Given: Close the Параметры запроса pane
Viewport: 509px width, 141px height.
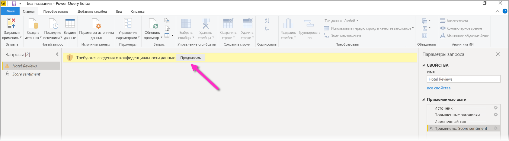Looking at the screenshot, I should (498, 54).
